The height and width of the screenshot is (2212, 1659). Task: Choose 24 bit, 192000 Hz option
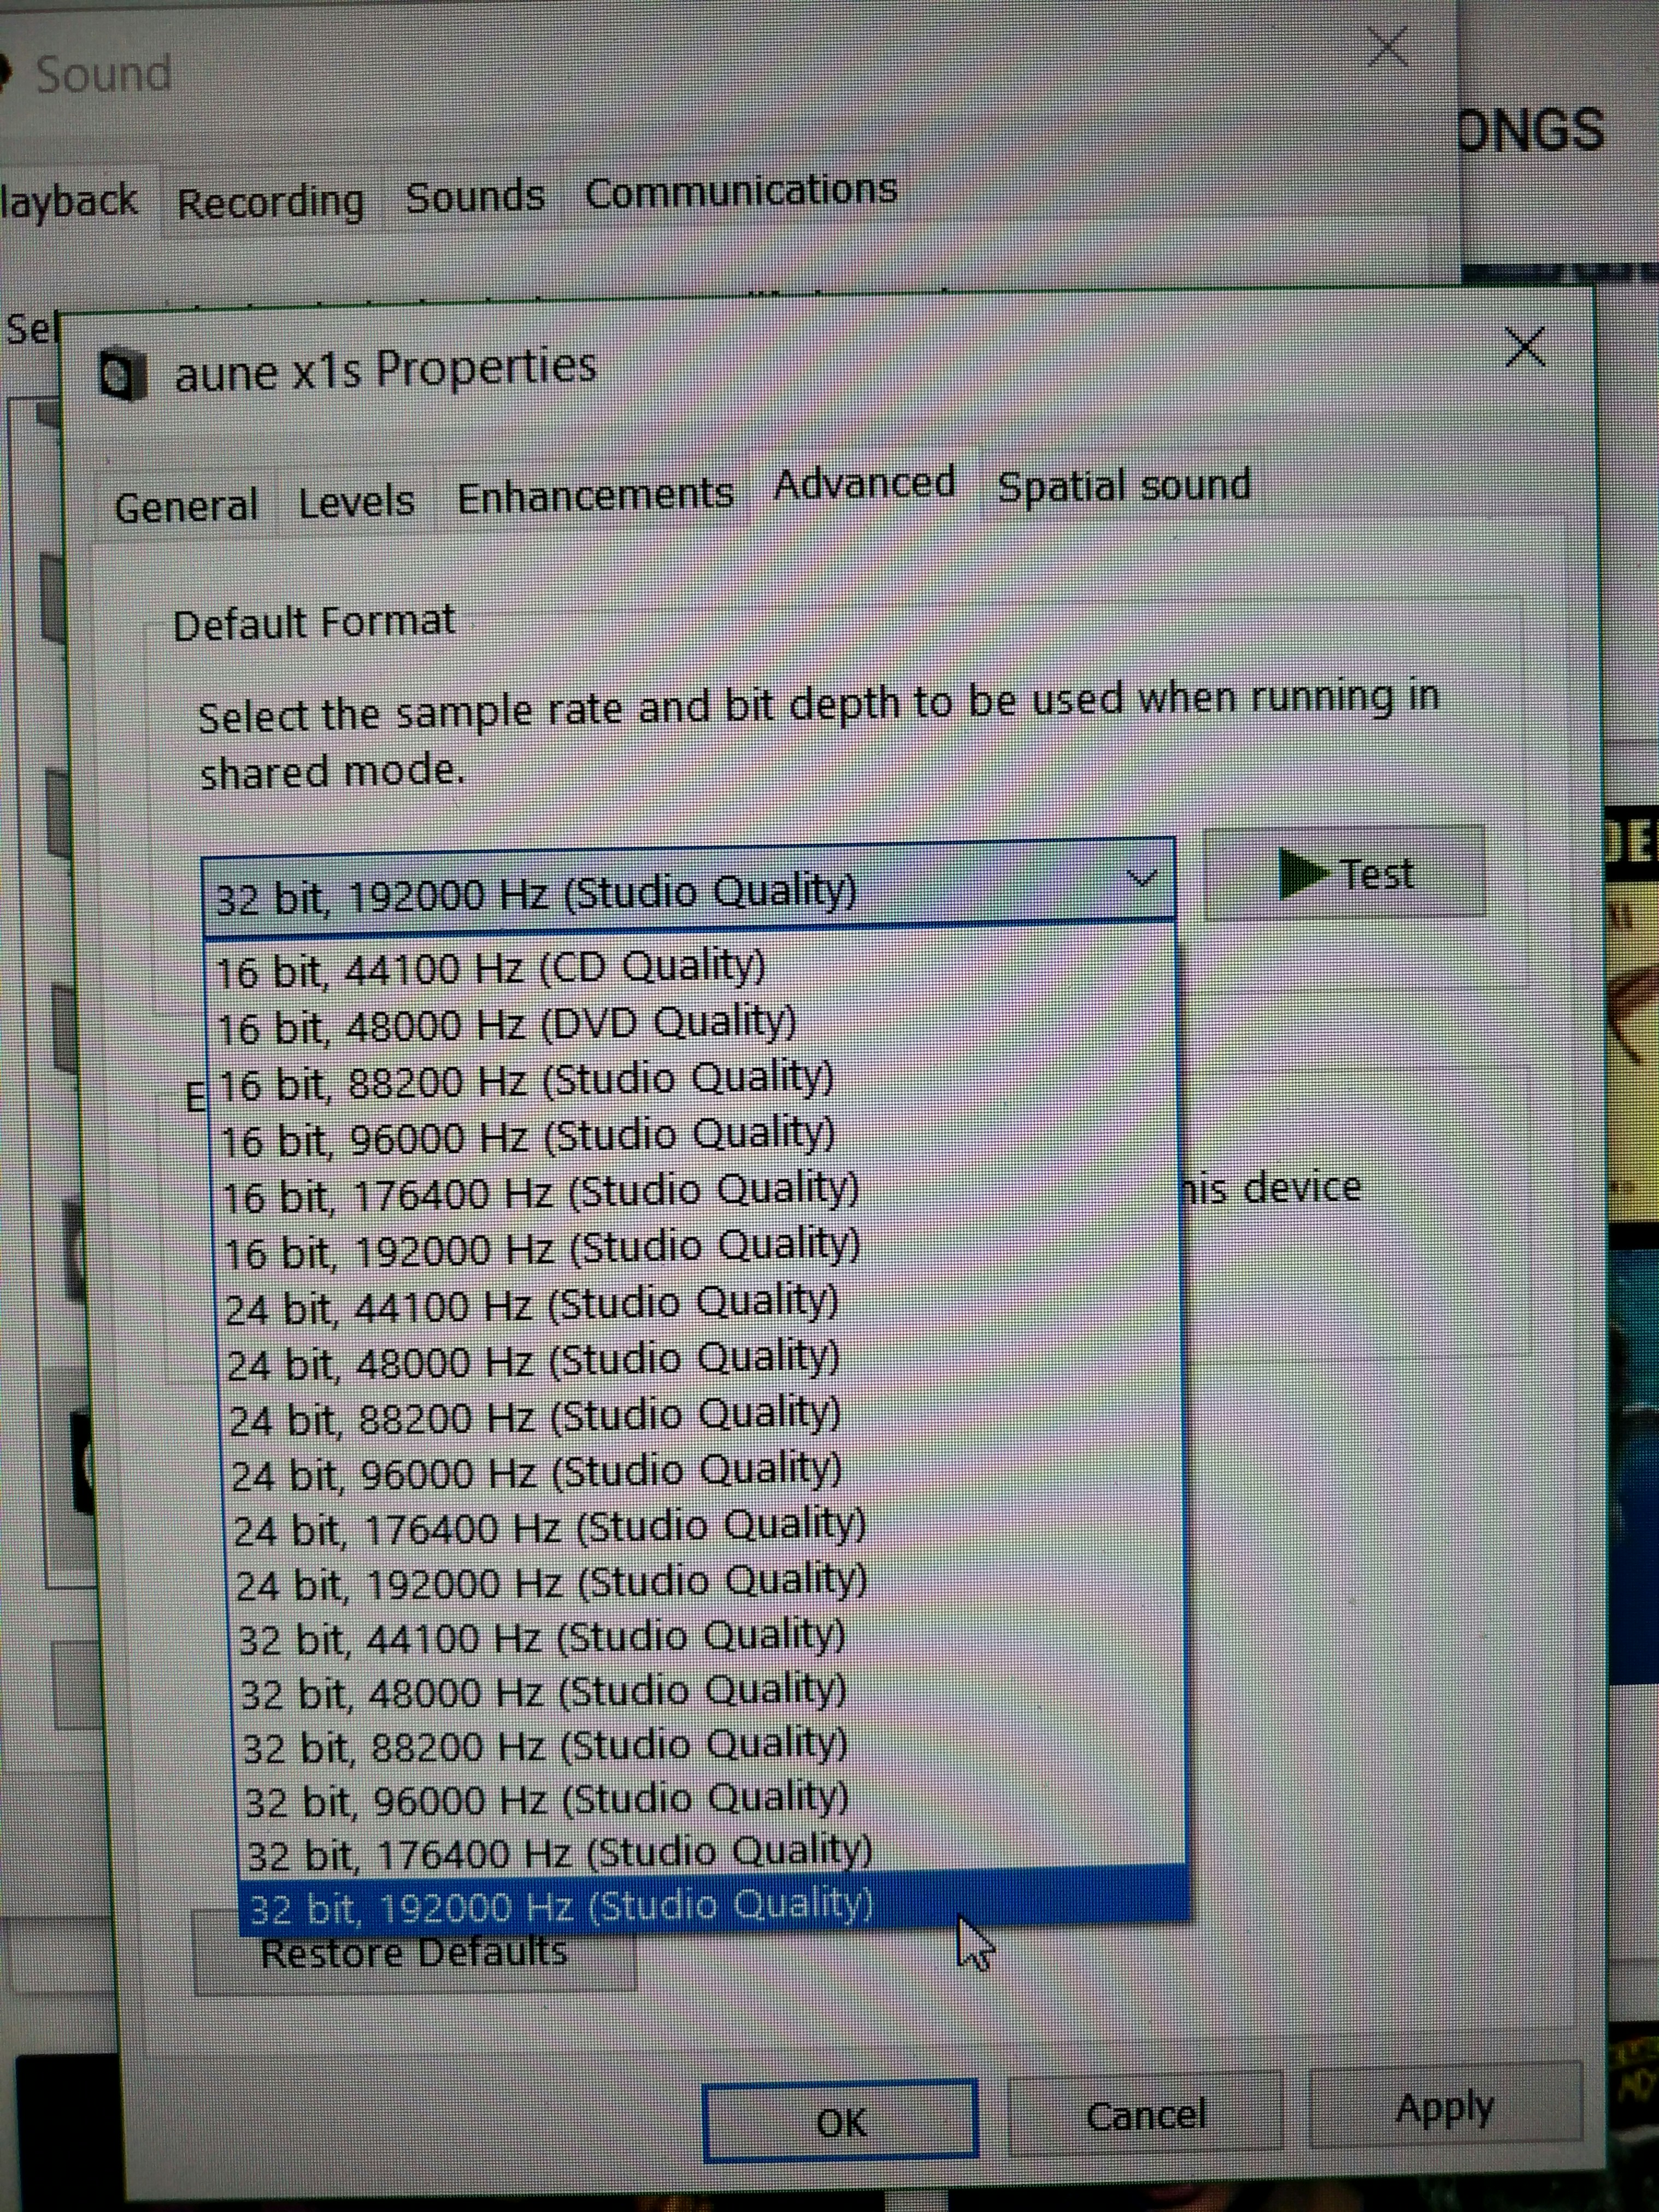(x=550, y=1583)
